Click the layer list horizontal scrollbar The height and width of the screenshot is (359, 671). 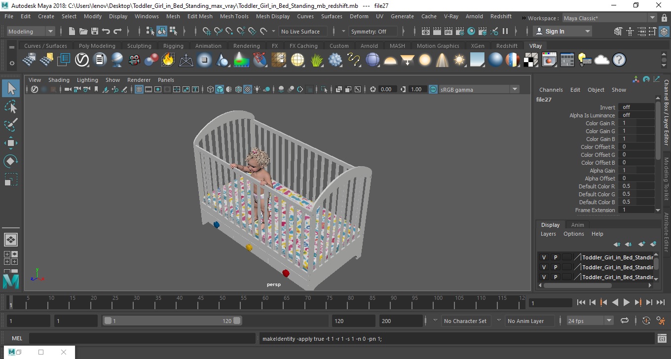[577, 285]
